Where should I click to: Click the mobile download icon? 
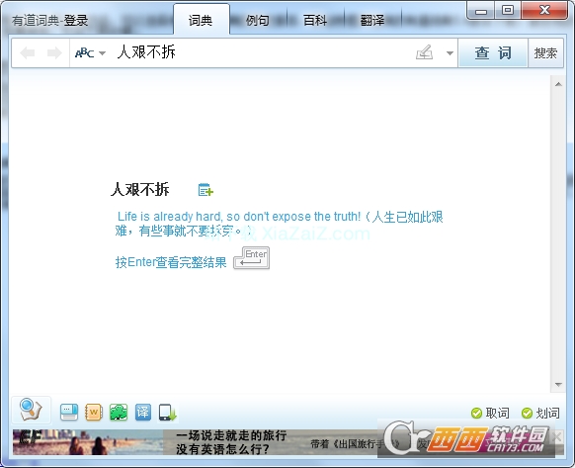click(x=168, y=413)
